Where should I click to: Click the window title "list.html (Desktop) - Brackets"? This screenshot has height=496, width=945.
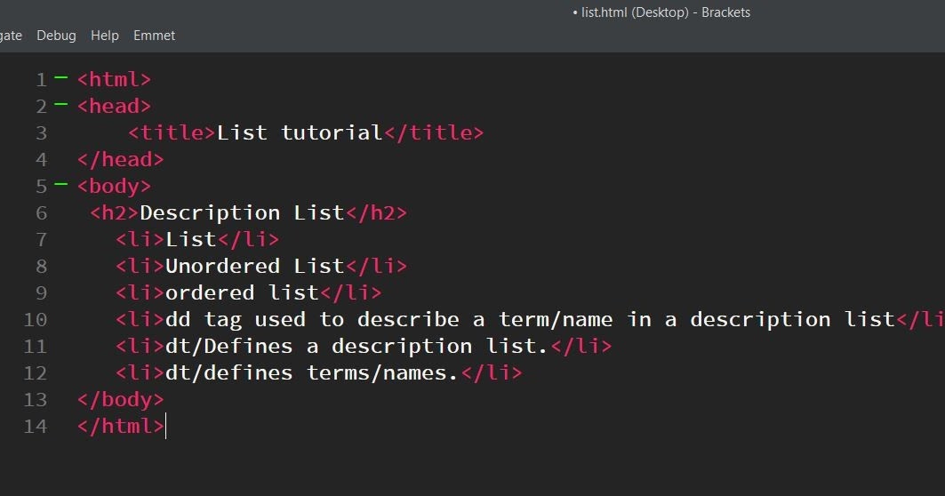pos(665,12)
